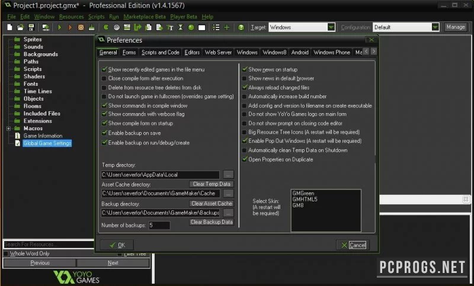This screenshot has height=286, width=474.
Task: Browse for Backup directory ellipsis button
Action: [229, 213]
